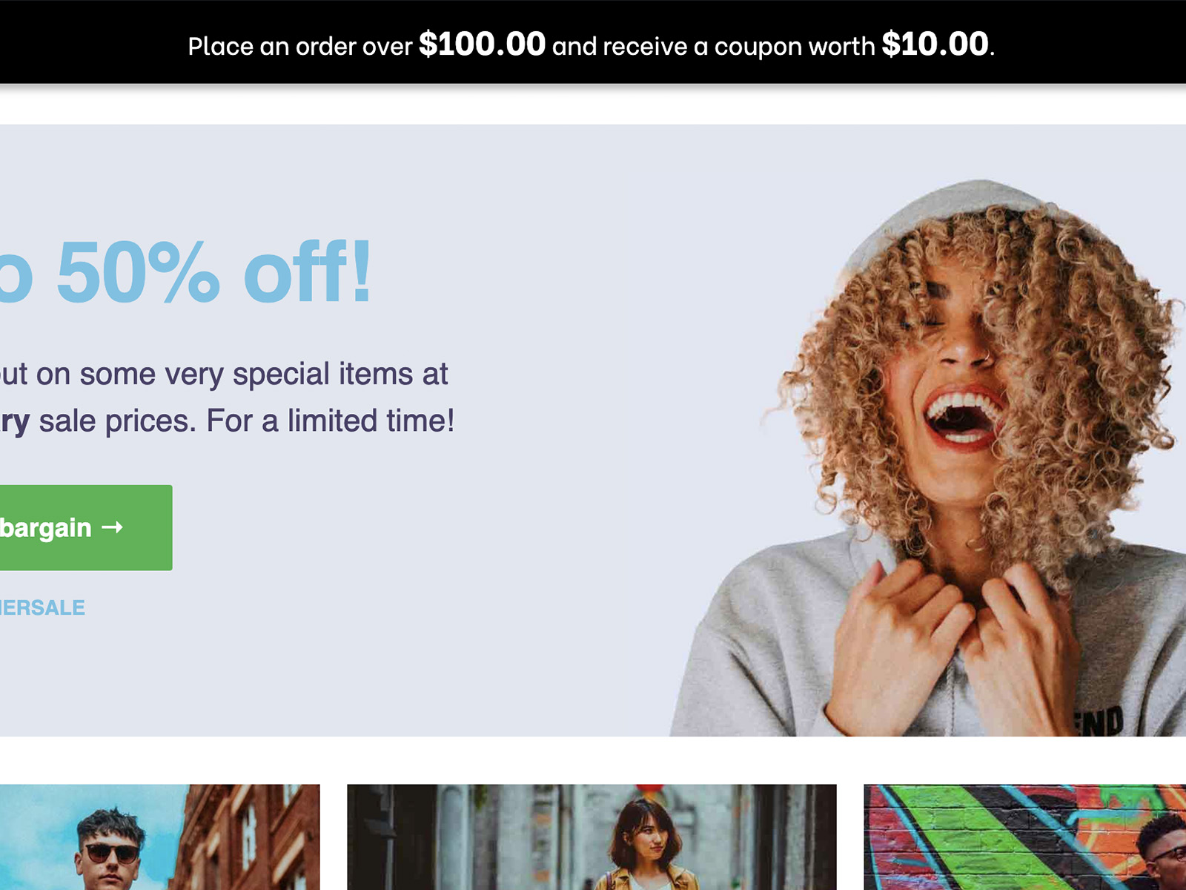Viewport: 1186px width, 890px height.
Task: Click the big blue 50% off! headline
Action: point(185,272)
